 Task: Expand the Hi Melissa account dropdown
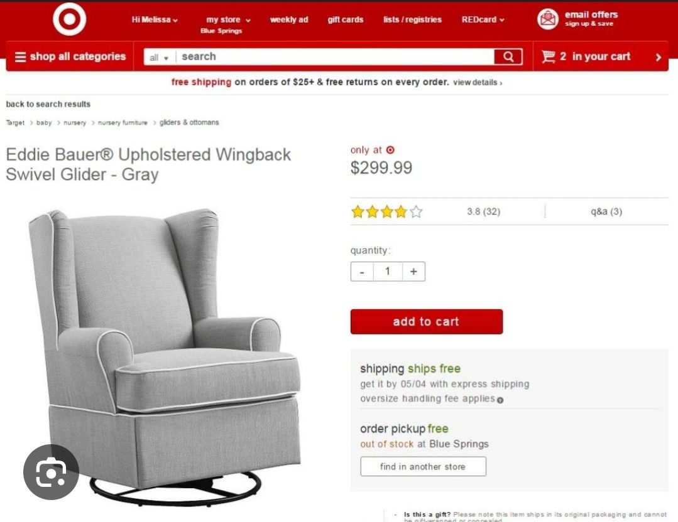(x=155, y=20)
